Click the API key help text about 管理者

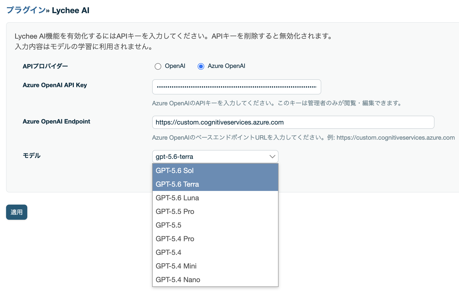tap(277, 103)
